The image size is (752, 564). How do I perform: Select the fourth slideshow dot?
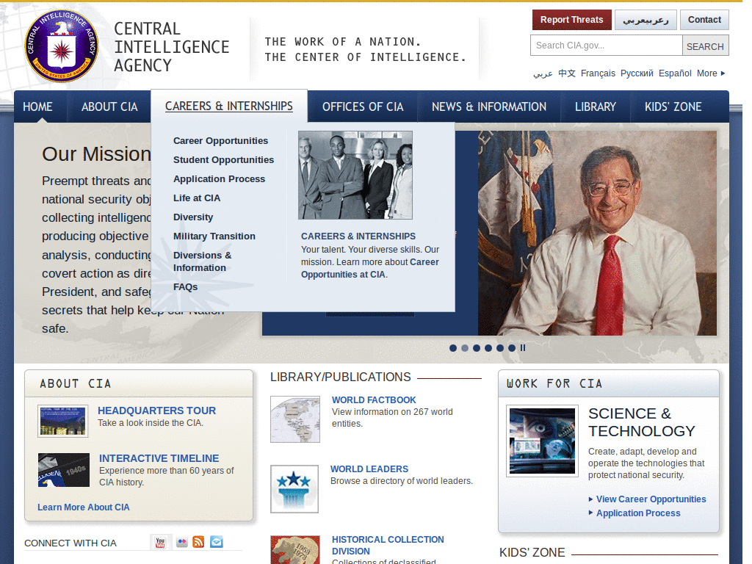pos(488,348)
